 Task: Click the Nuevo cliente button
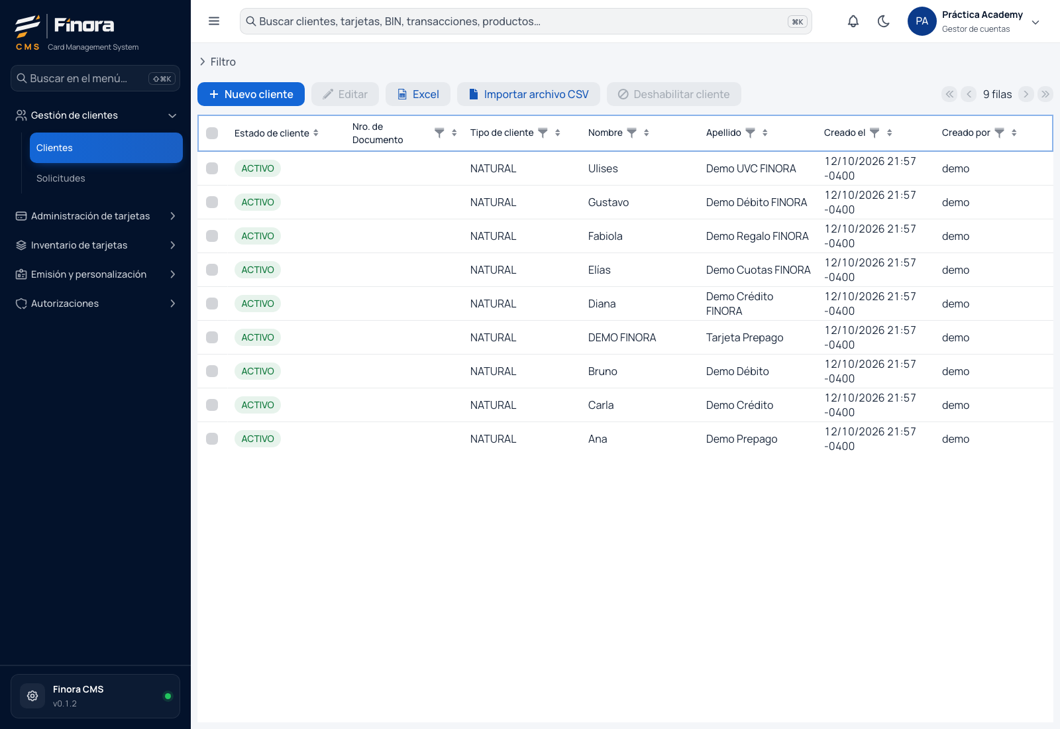tap(251, 94)
